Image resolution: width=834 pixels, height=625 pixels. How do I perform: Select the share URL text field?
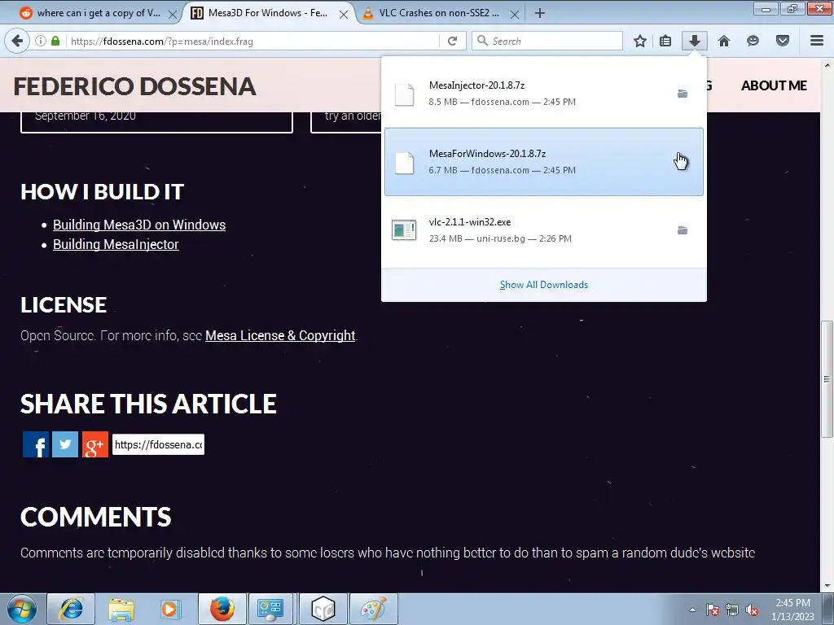click(158, 445)
